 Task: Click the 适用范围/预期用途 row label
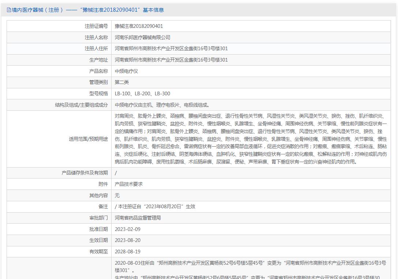[x=88, y=139]
